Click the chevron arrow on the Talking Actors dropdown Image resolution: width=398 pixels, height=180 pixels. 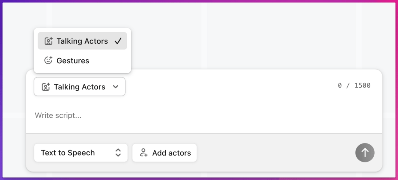pos(116,87)
